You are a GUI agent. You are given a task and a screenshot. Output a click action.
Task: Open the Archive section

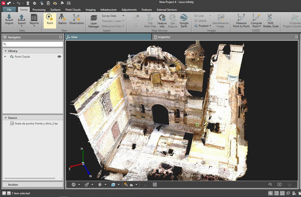[x=33, y=184]
